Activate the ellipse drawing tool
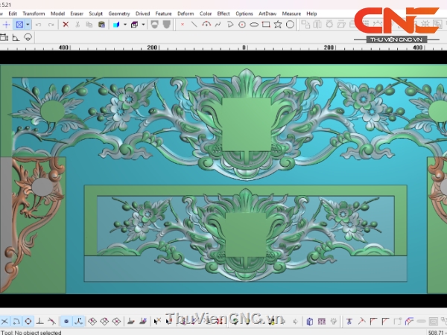The image size is (447, 335). pyautogui.click(x=254, y=25)
